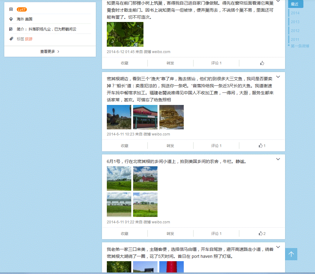315x274 pixels.
Task: Like the robin nest post
Action: pyautogui.click(x=262, y=63)
